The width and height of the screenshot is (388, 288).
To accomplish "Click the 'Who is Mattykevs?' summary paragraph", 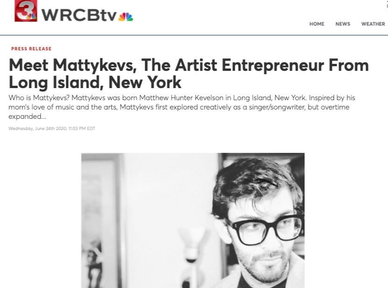I will point(182,107).
